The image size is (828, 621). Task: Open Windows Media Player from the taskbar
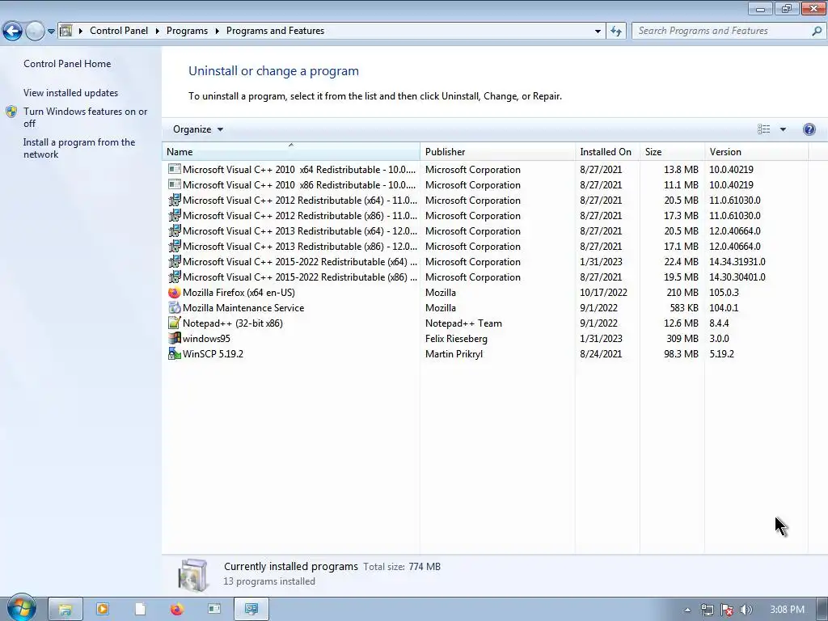click(103, 610)
